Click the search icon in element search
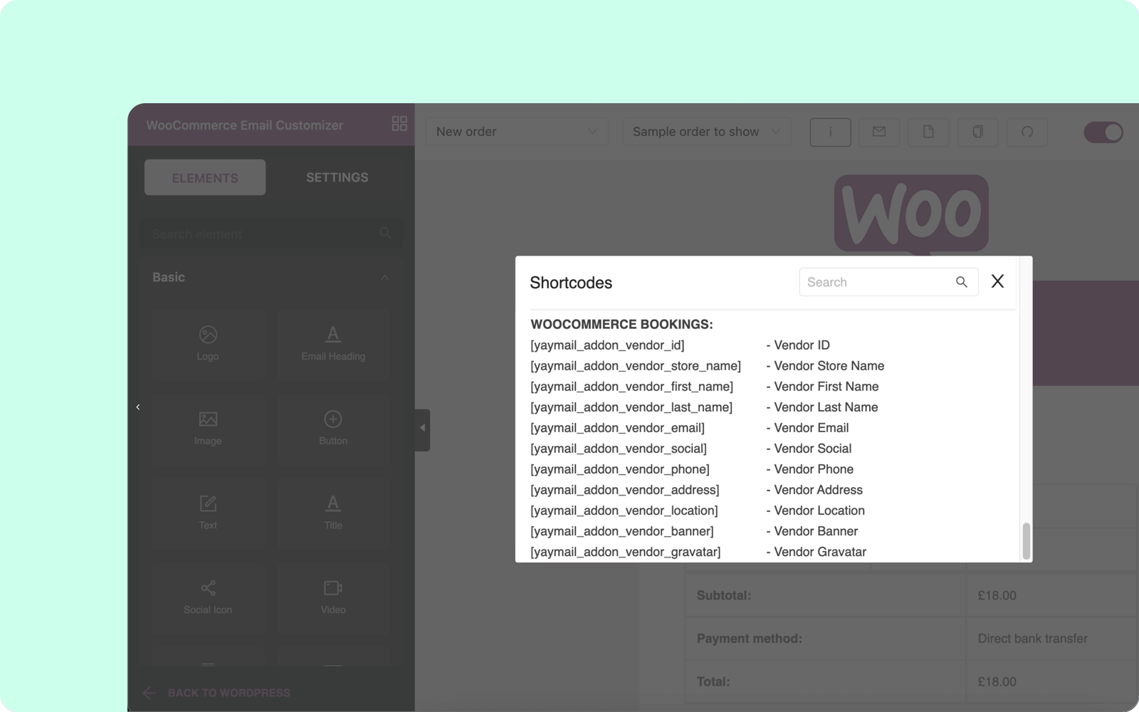The height and width of the screenshot is (712, 1139). click(385, 233)
